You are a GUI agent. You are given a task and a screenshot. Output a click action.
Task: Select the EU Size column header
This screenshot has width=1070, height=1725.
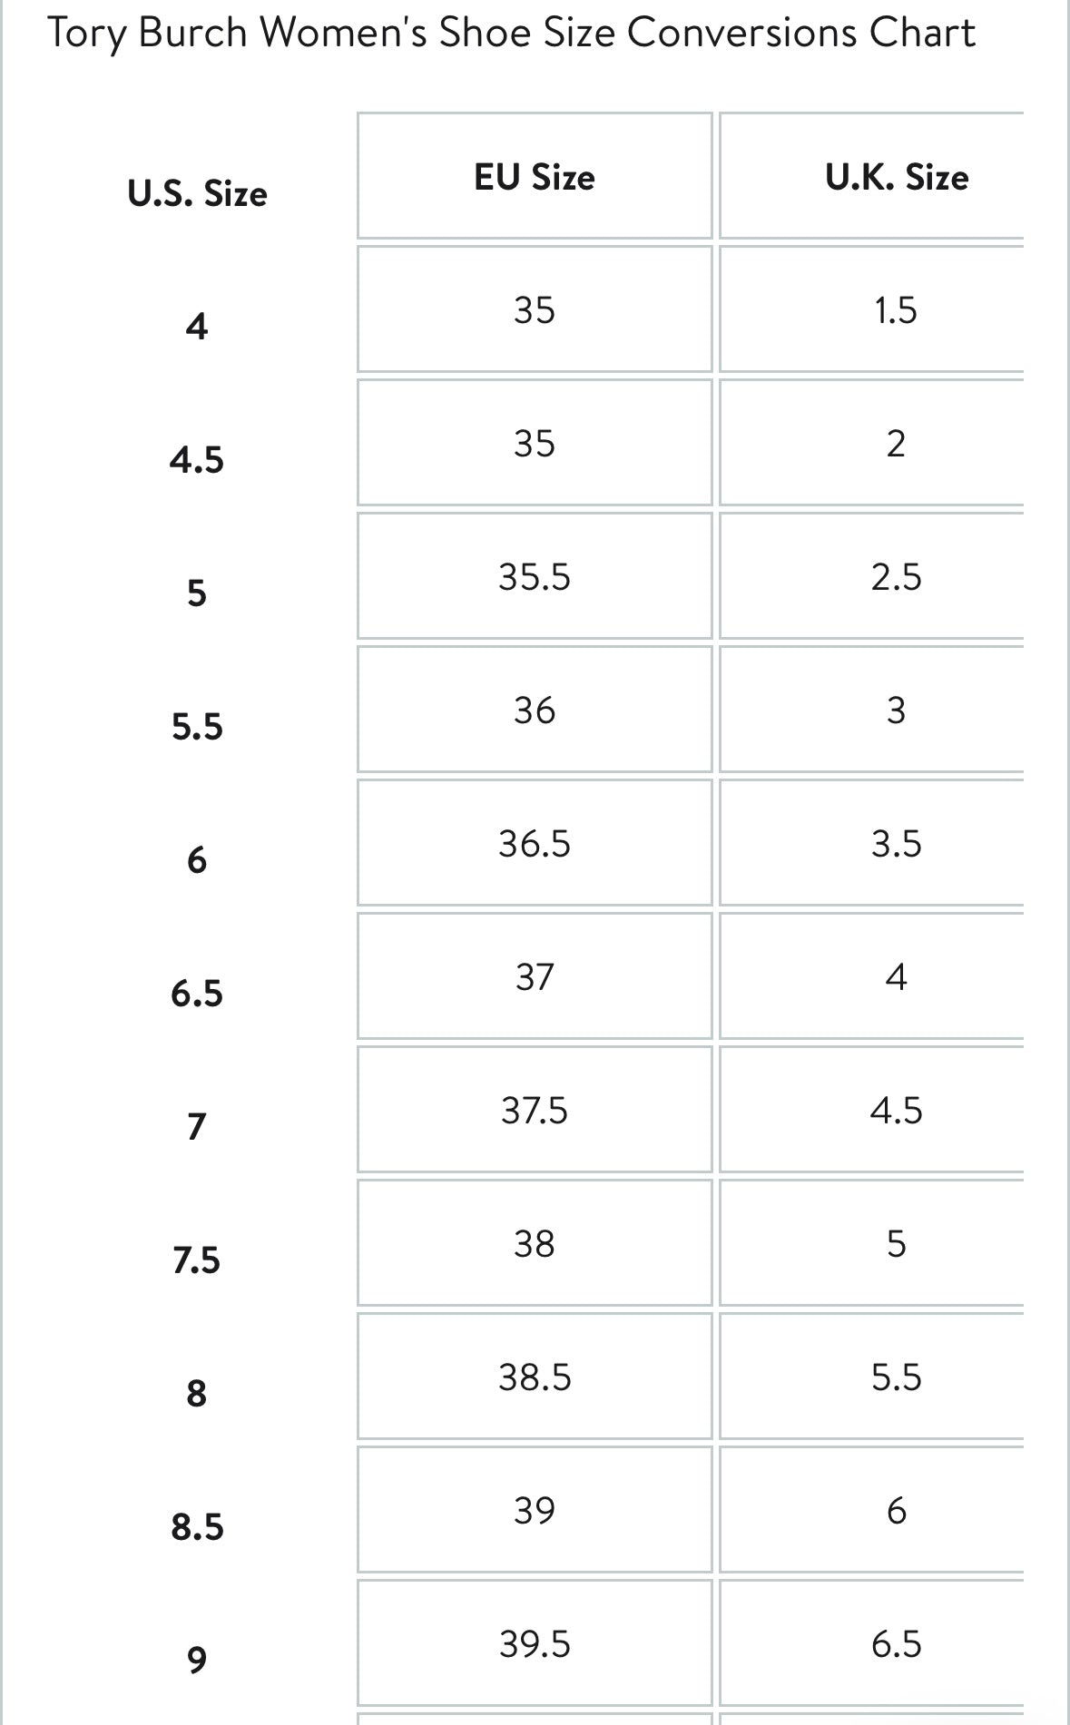coord(535,176)
